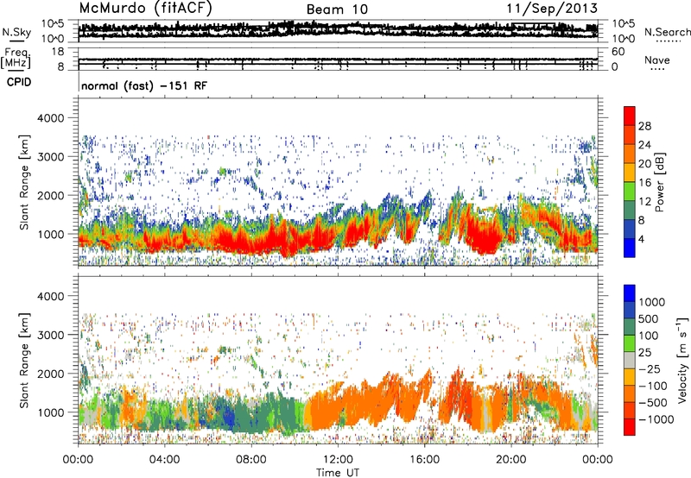Click the "500" label on Velocity colorbar

649,319
